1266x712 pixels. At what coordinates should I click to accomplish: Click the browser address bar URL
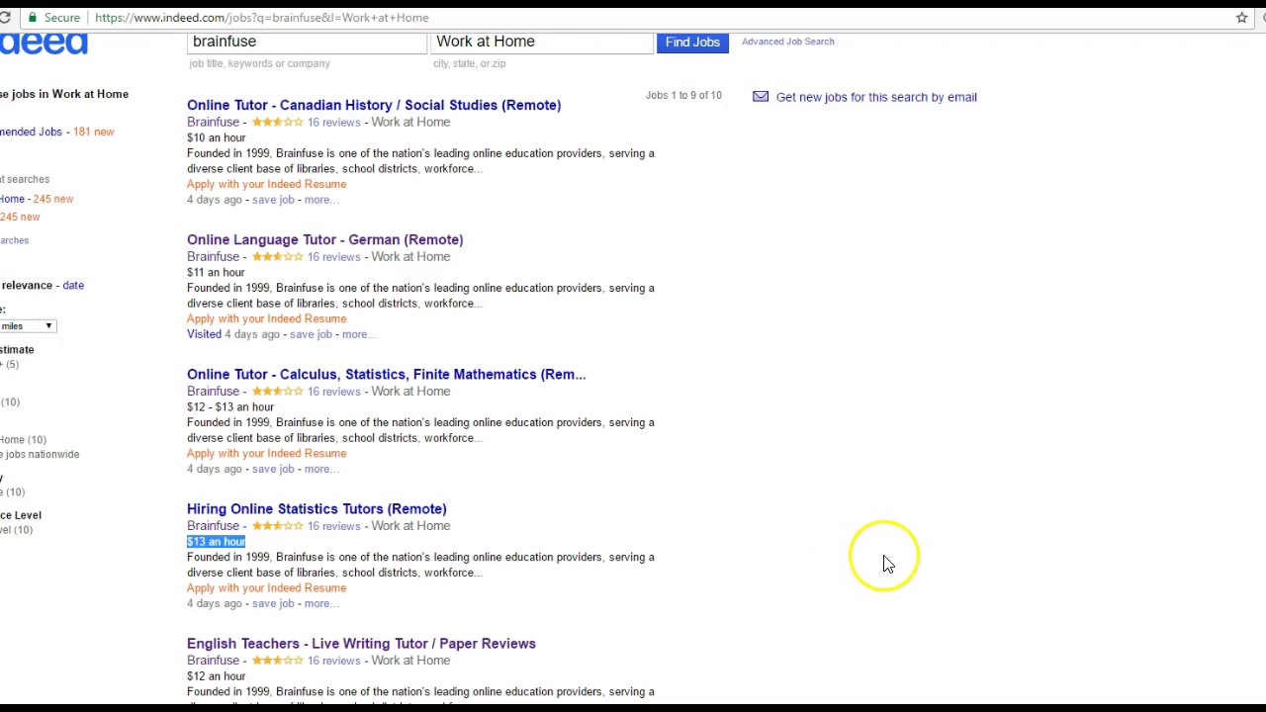coord(262,18)
